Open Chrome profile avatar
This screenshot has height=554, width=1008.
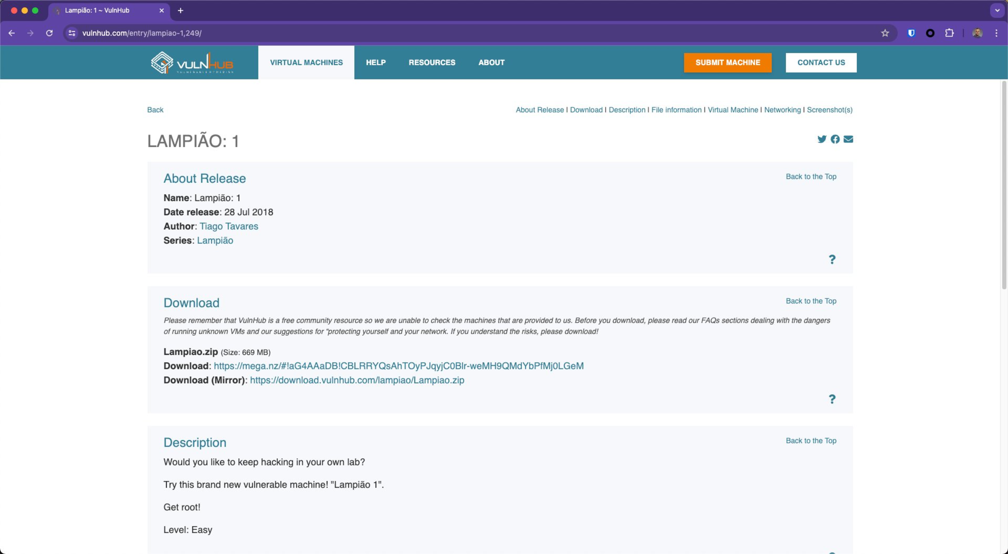977,33
